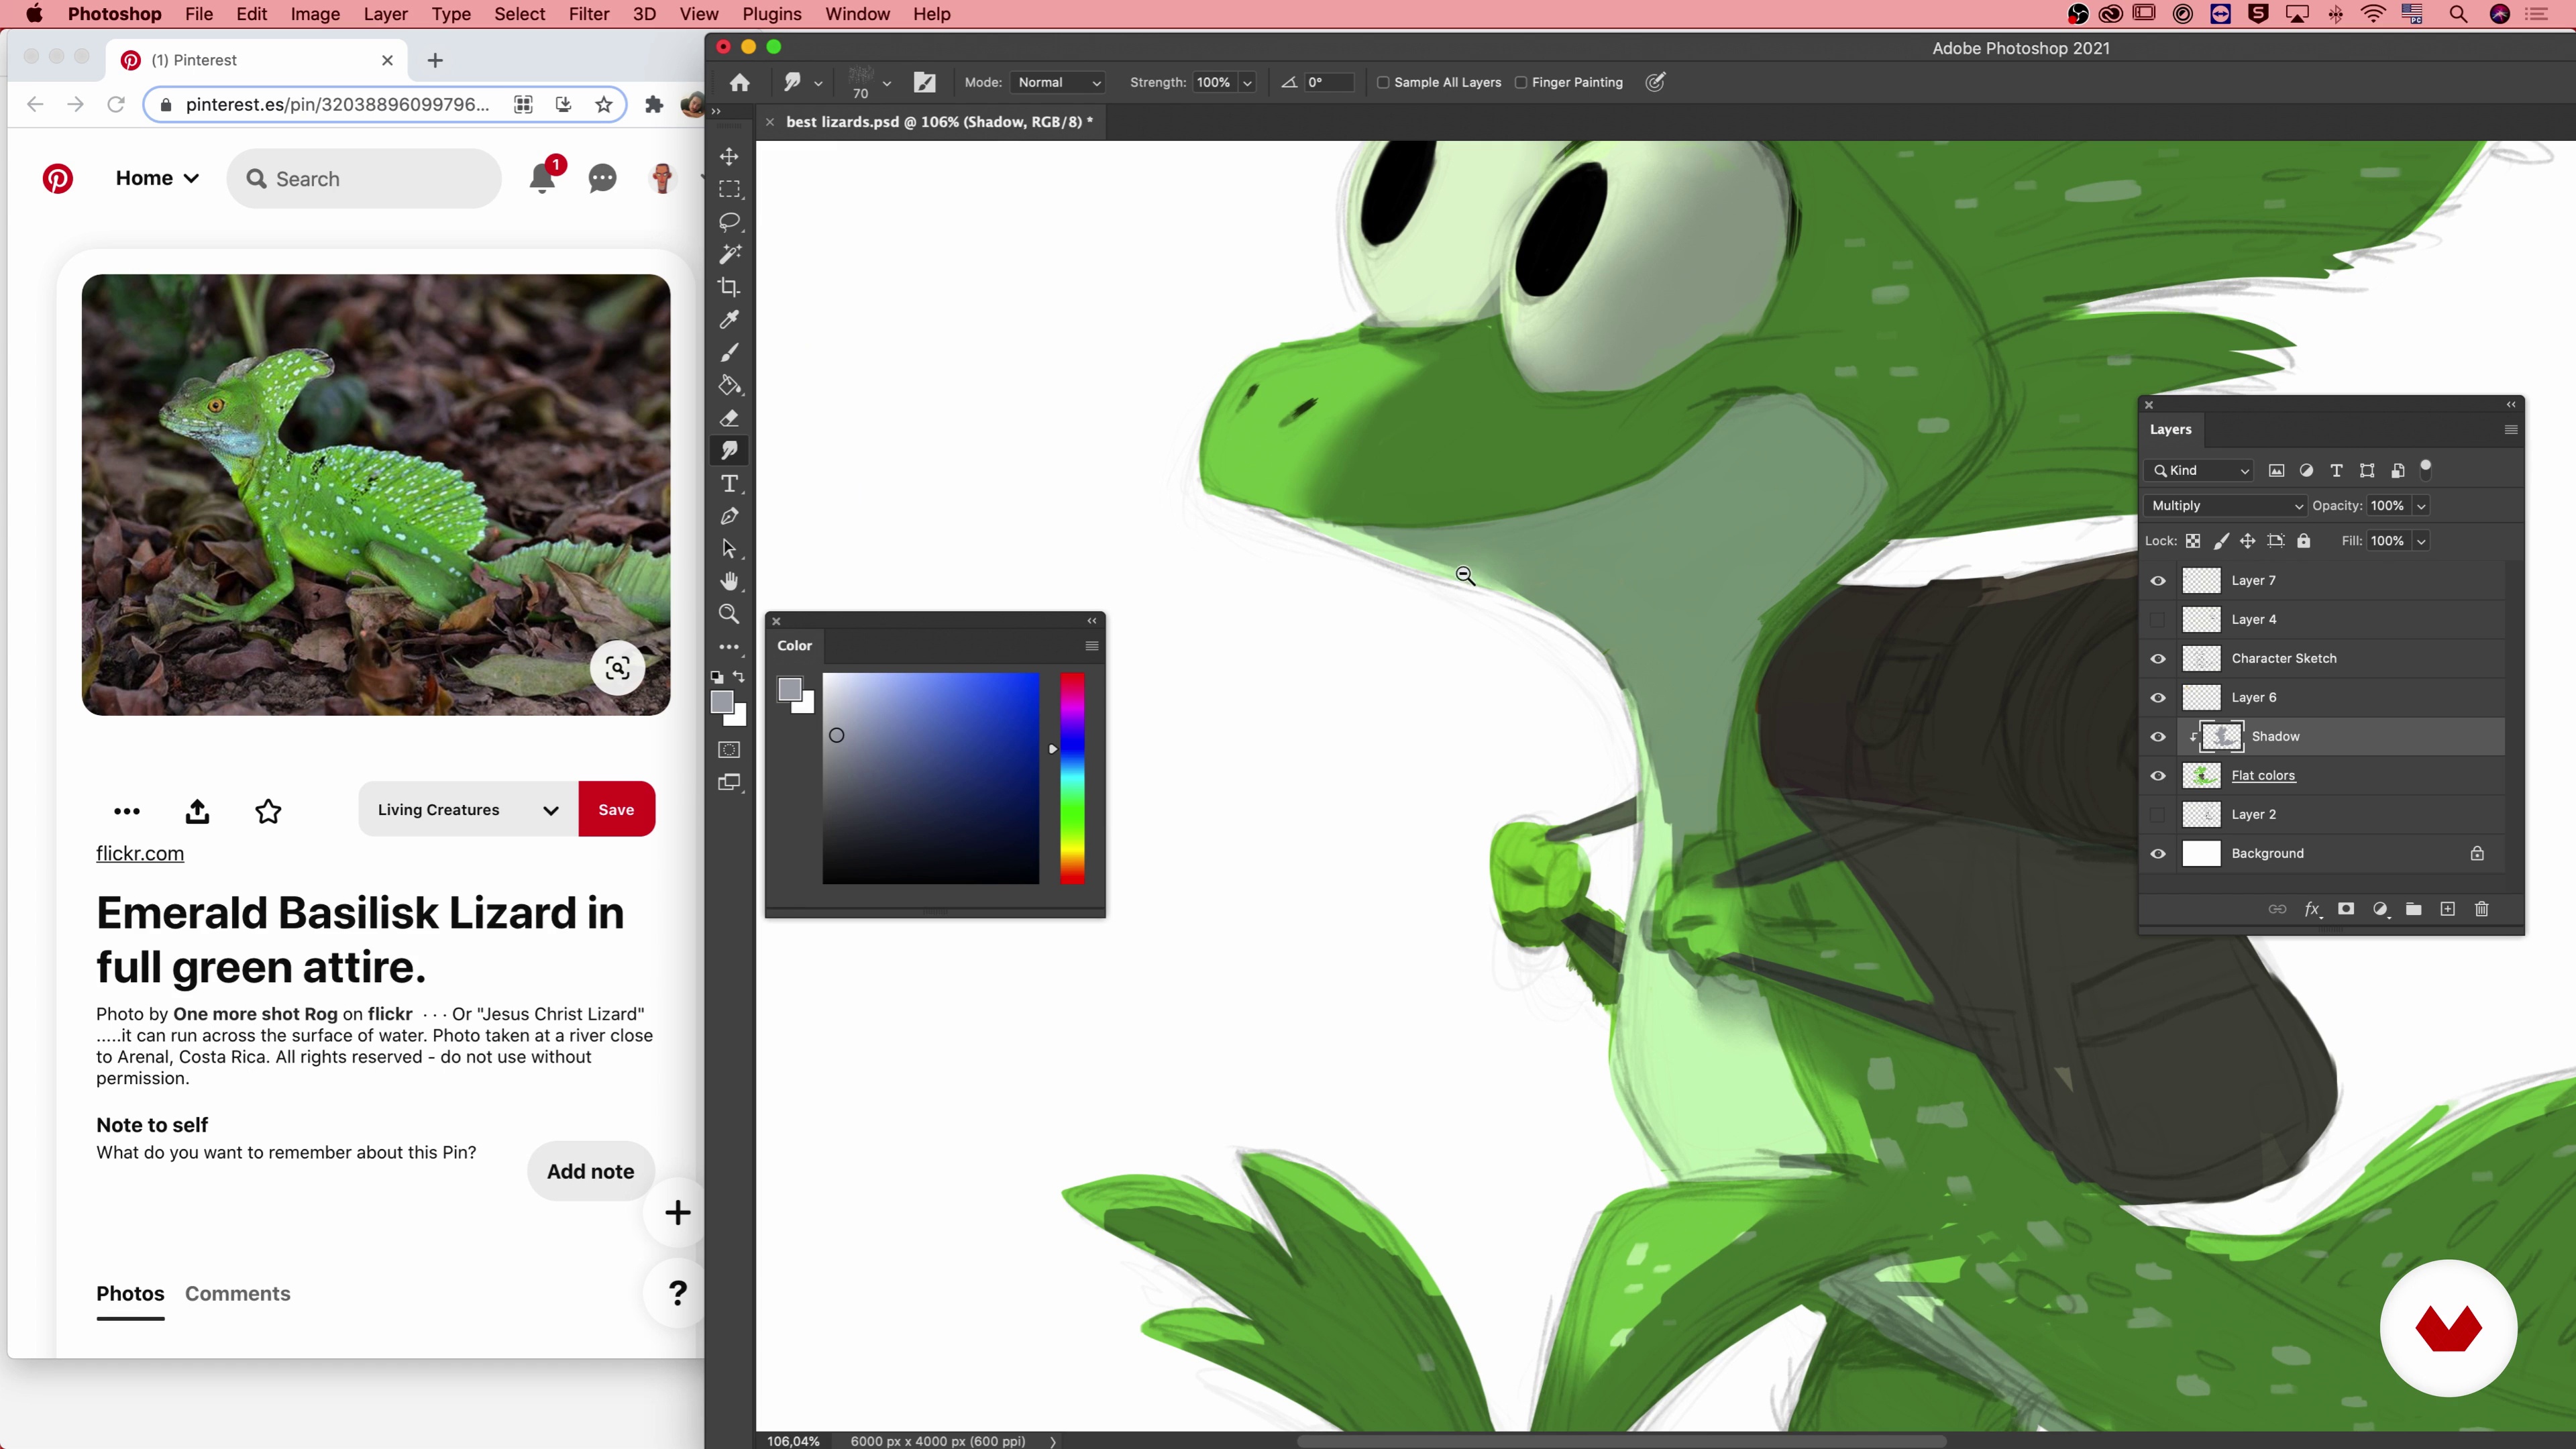
Task: Create new fill or adjustment layer
Action: point(2380,909)
